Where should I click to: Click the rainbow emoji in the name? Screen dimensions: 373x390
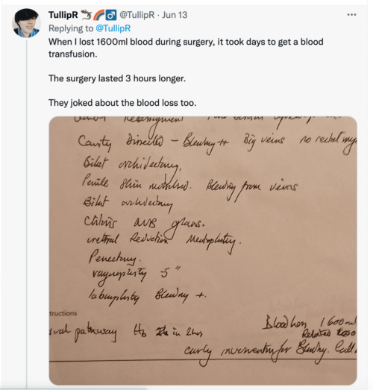(98, 15)
